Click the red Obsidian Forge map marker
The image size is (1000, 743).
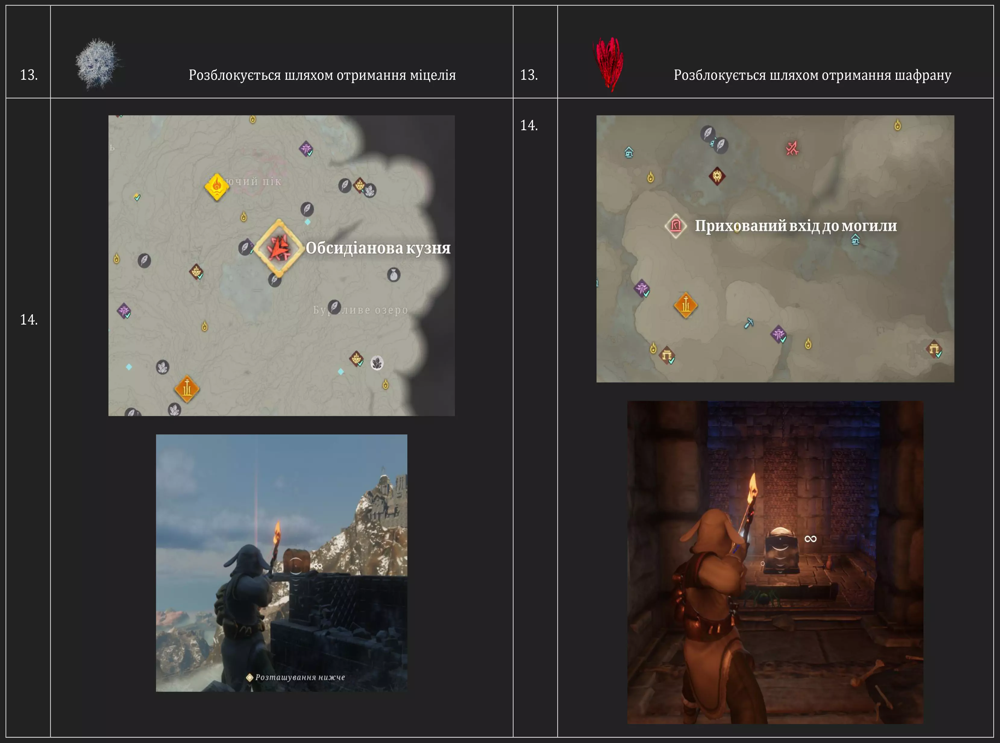[x=279, y=248]
